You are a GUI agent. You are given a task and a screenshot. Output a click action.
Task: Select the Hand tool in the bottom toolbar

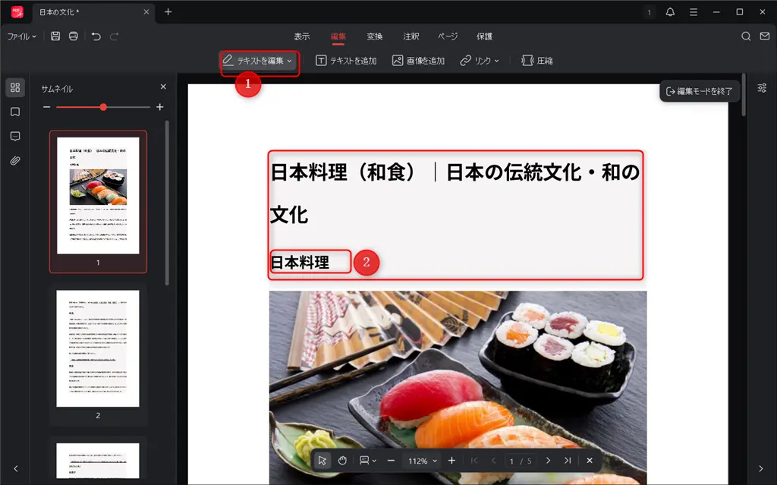[342, 460]
